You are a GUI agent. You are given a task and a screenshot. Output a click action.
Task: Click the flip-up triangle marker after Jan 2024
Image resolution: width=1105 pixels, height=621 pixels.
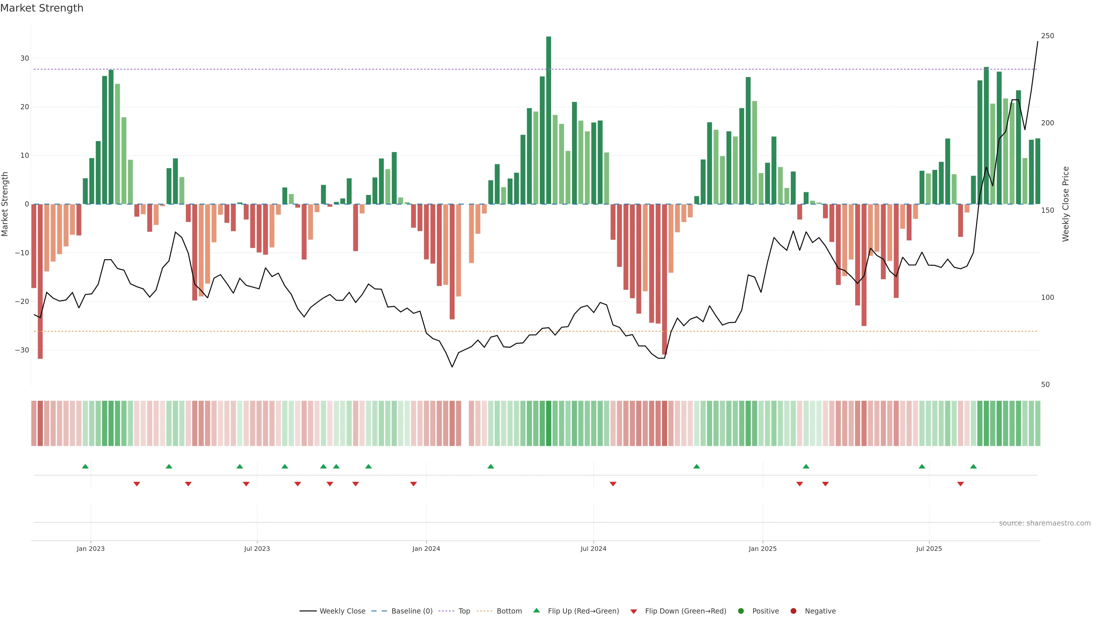tap(491, 466)
